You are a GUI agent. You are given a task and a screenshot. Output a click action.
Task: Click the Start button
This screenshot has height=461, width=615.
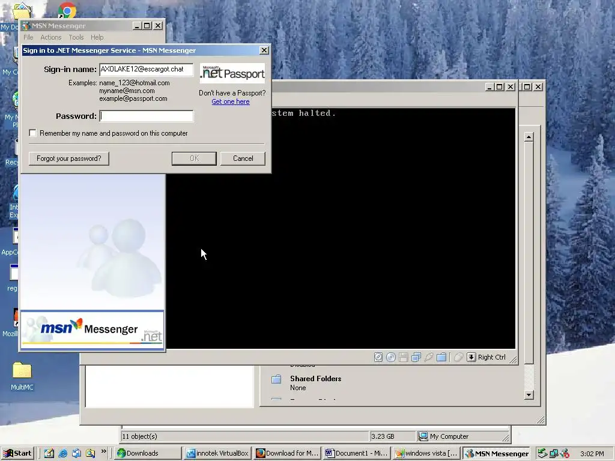coord(17,453)
